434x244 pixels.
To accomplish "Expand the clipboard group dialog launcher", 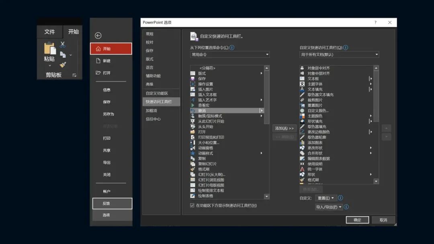I will [x=74, y=75].
